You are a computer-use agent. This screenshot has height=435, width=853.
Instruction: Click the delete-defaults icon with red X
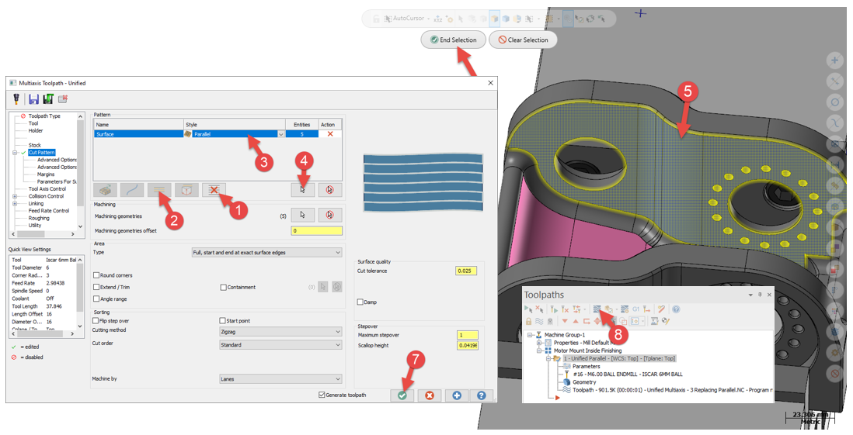point(63,98)
